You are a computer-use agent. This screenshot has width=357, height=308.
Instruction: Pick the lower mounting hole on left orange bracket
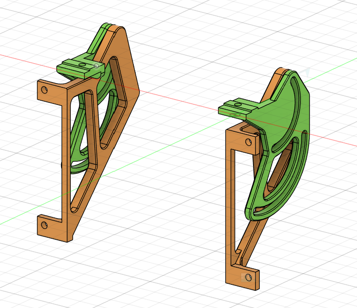pos(45,225)
